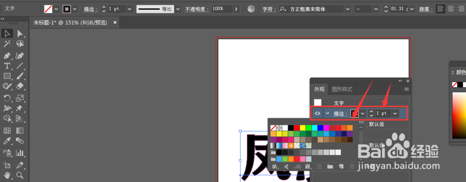Open the font family dropdown arrow
The height and width of the screenshot is (182, 466).
click(x=348, y=9)
